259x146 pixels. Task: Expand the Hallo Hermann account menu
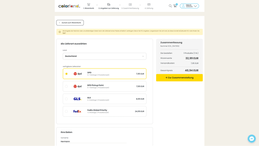click(x=190, y=6)
